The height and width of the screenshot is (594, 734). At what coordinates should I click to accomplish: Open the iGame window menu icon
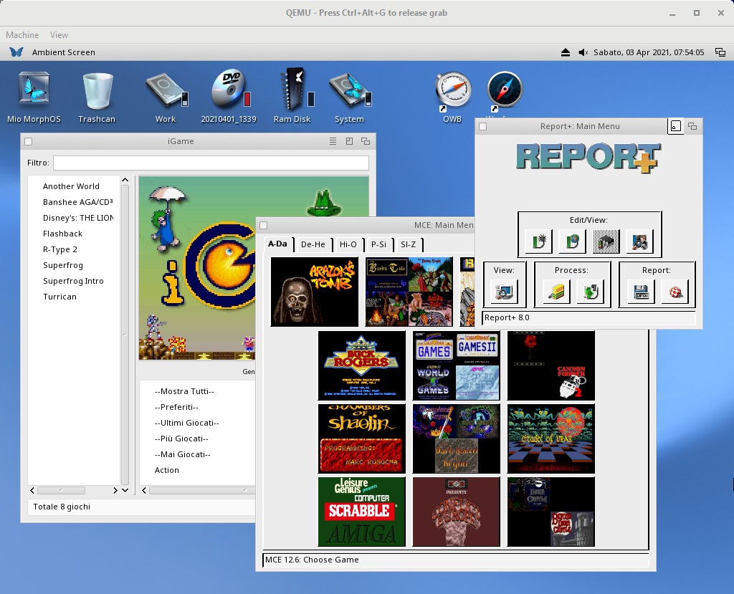(x=333, y=141)
